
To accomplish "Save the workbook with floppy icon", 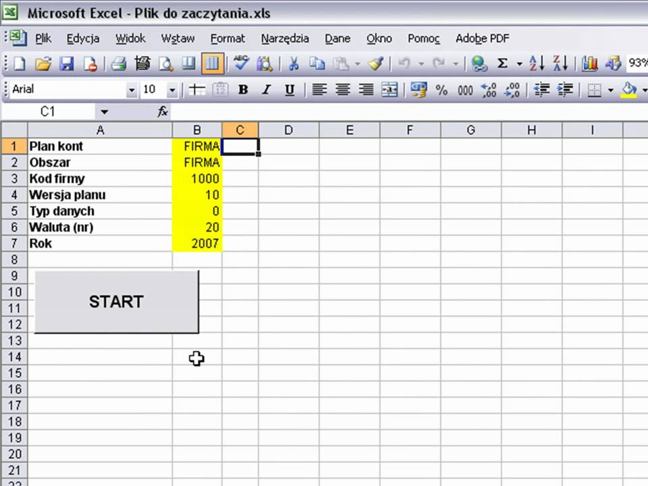I will [67, 63].
